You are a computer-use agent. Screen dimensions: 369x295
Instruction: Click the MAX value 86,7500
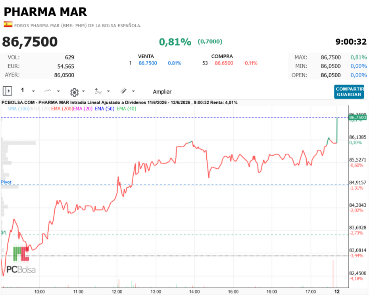[331, 57]
